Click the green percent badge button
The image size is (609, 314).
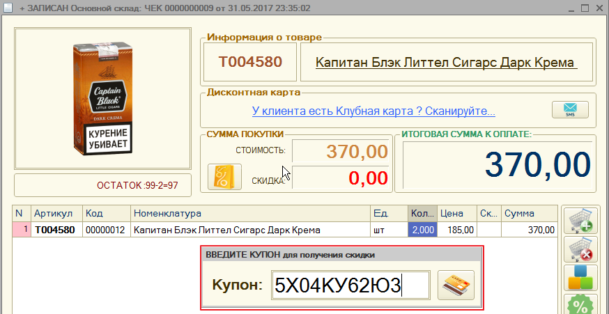click(x=580, y=304)
